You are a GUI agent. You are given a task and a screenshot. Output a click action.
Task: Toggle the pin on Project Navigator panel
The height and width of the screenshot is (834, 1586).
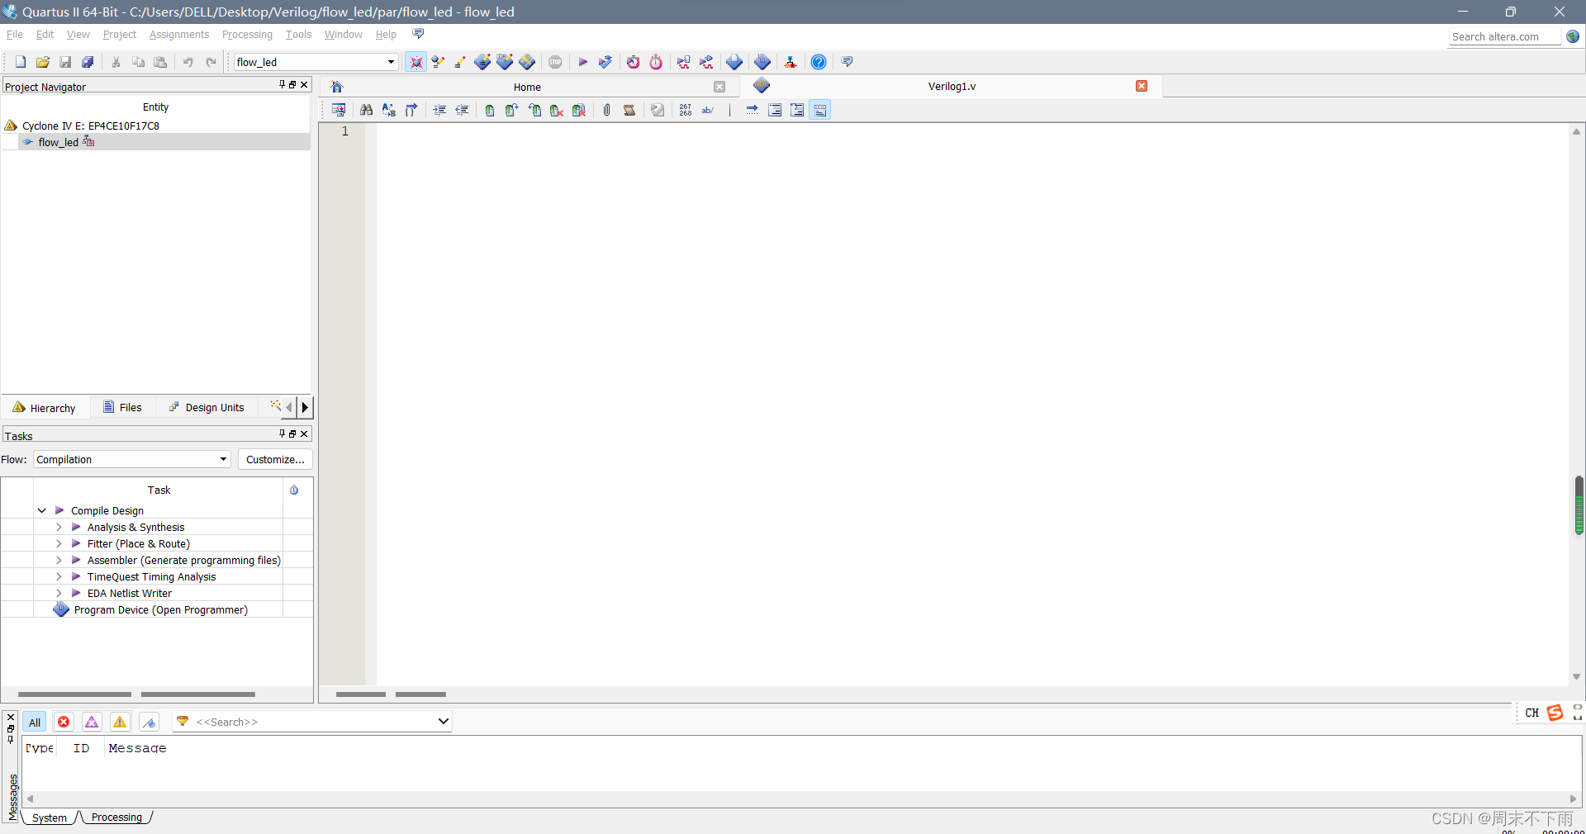(282, 84)
